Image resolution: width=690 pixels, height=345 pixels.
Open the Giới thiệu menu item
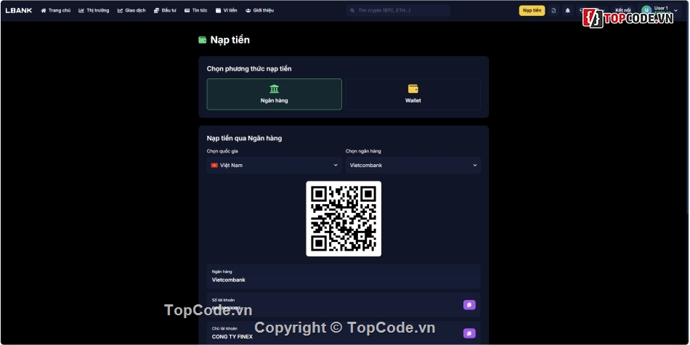[x=259, y=11]
